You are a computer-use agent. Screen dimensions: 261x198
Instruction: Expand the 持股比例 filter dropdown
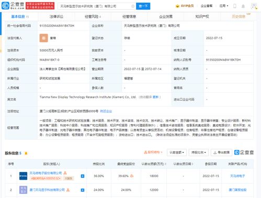(199, 152)
